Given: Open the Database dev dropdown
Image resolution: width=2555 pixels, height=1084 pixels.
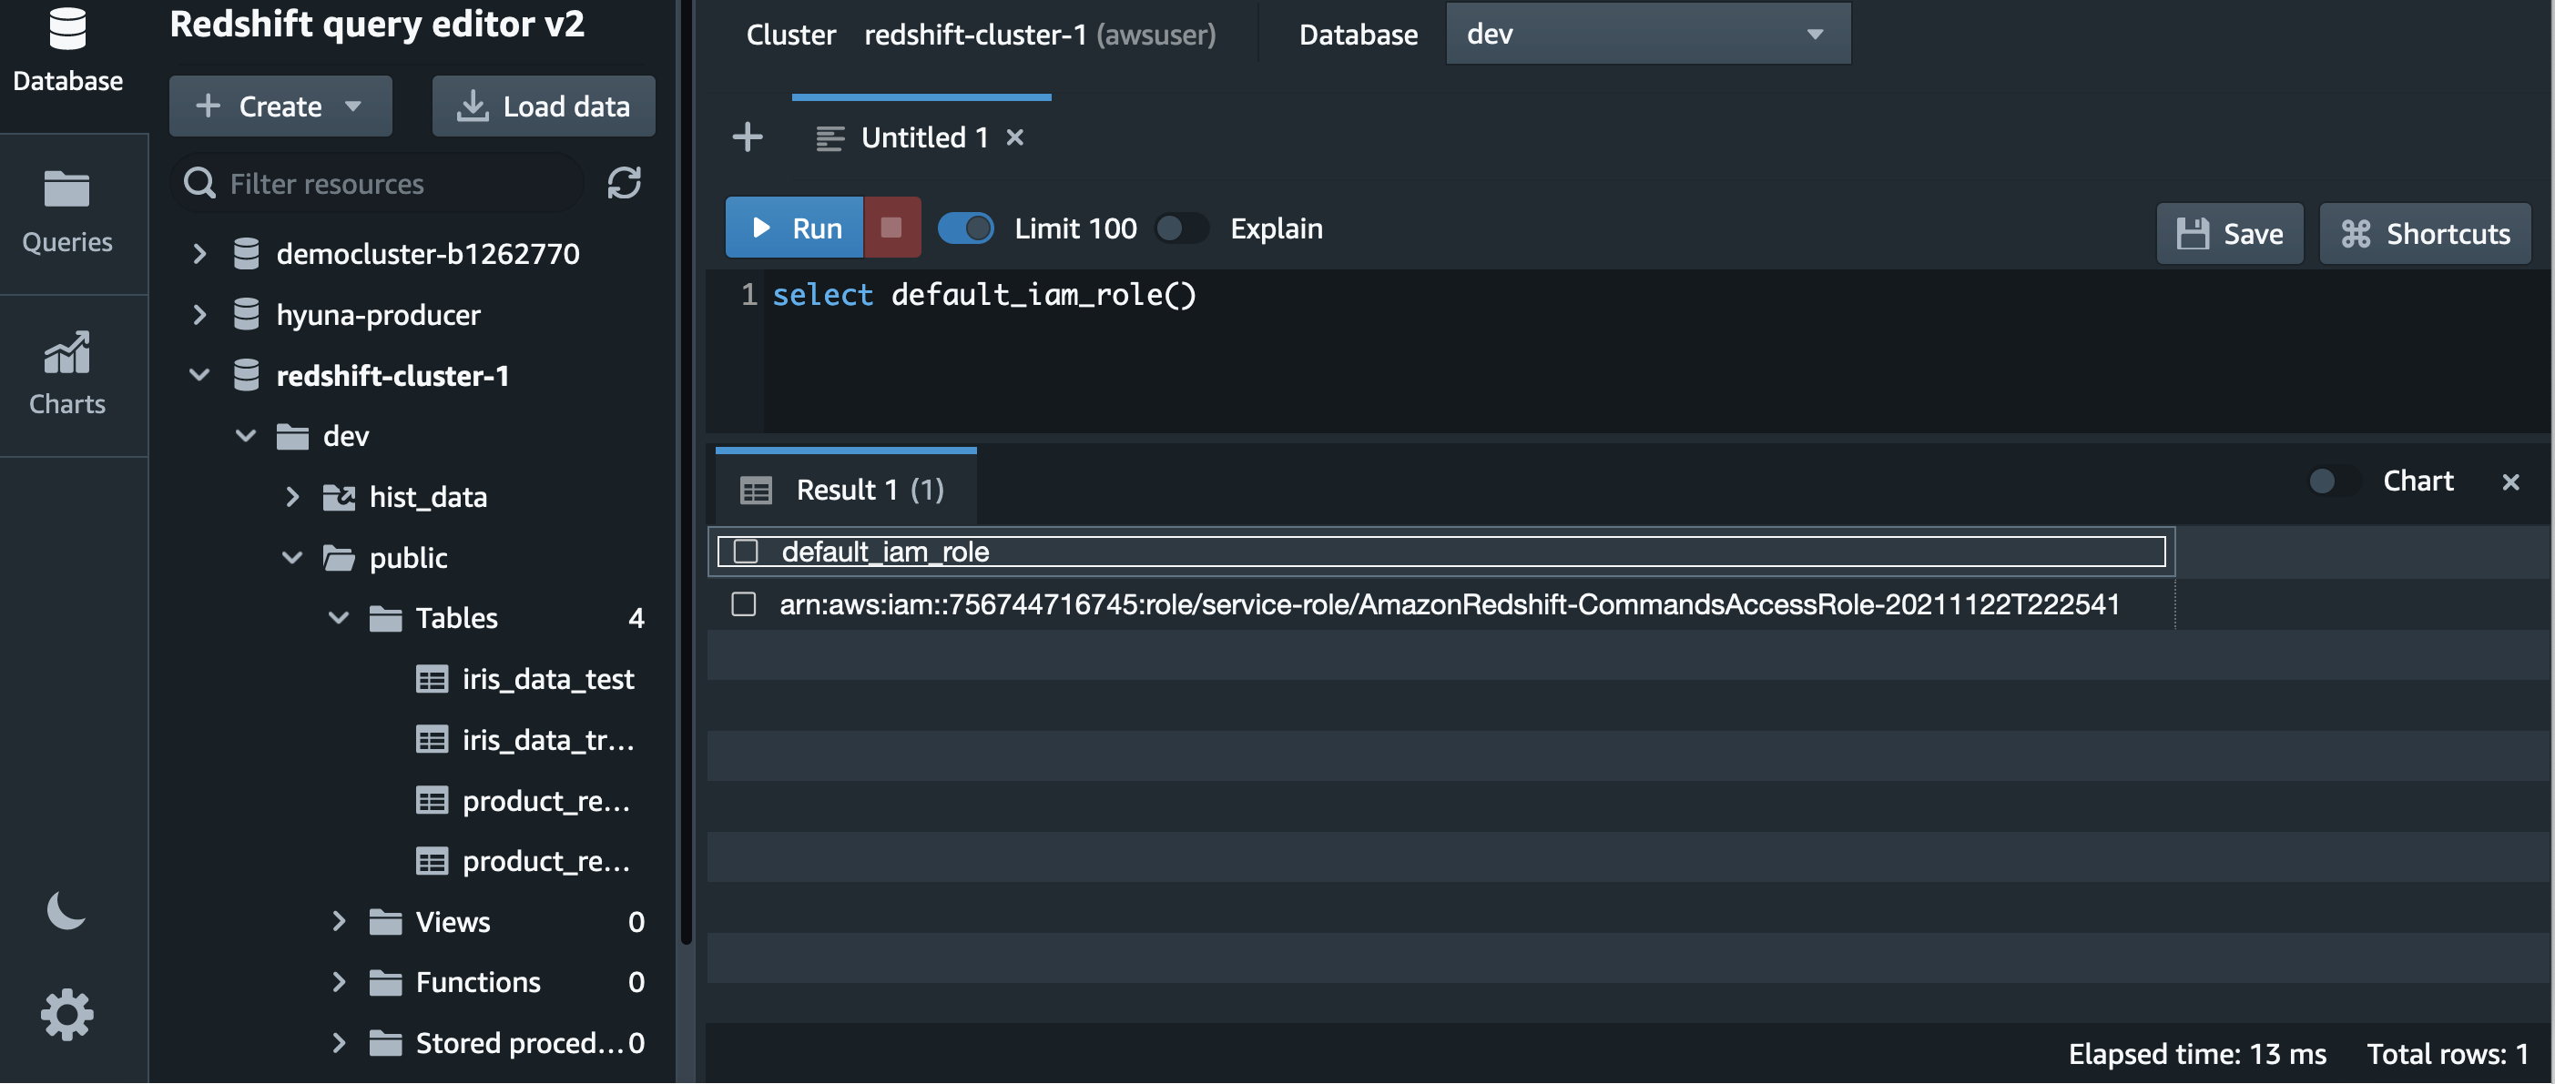Looking at the screenshot, I should (1647, 34).
